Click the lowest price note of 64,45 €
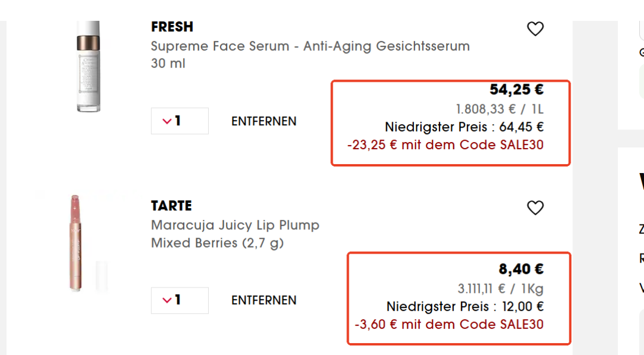This screenshot has height=355, width=644. click(x=464, y=127)
